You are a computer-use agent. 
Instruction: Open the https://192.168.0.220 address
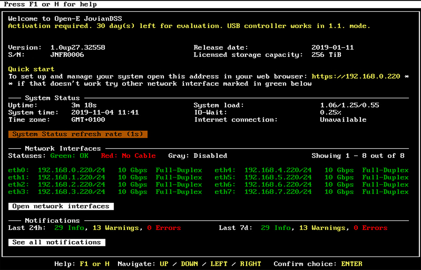[356, 76]
